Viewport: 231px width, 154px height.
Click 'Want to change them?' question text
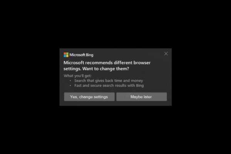point(105,69)
